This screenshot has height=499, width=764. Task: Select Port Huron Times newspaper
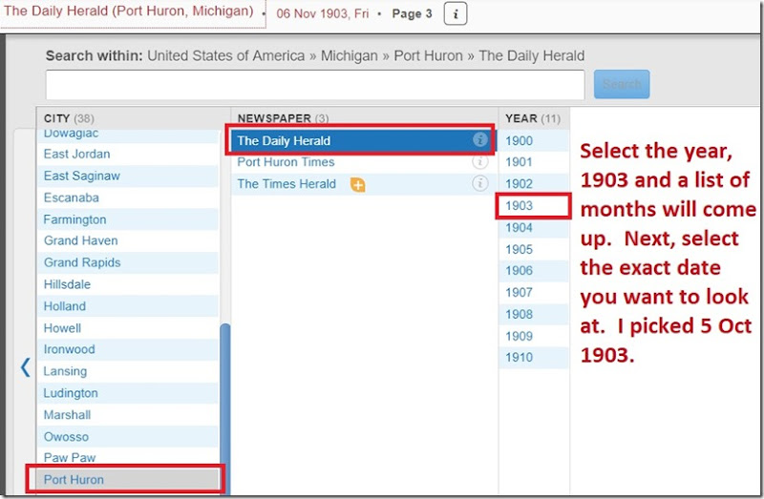362,162
